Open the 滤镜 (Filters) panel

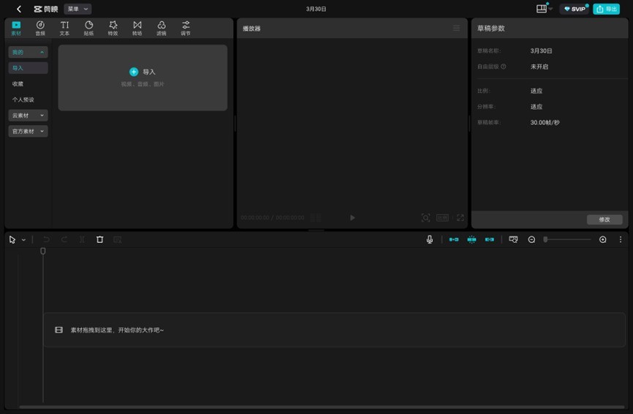[x=161, y=28]
